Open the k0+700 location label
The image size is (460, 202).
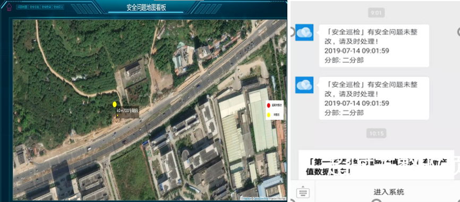click(x=127, y=111)
